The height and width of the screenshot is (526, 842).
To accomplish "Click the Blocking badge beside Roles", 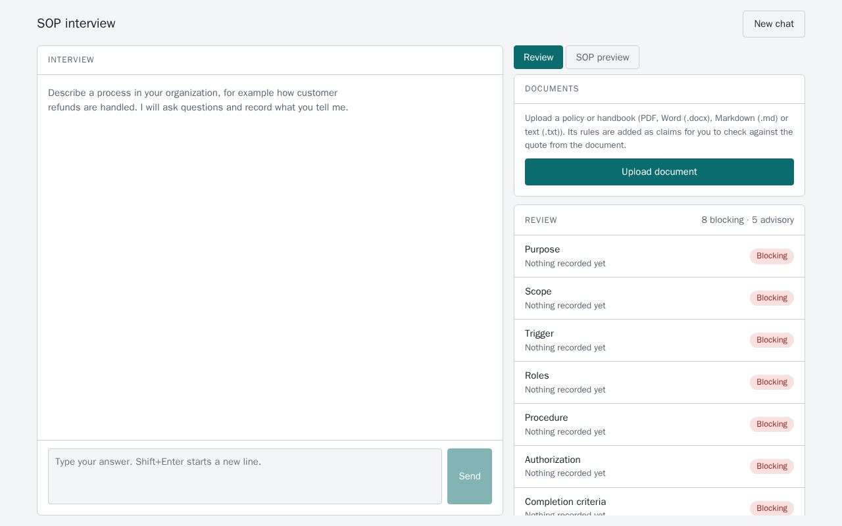I will (772, 382).
